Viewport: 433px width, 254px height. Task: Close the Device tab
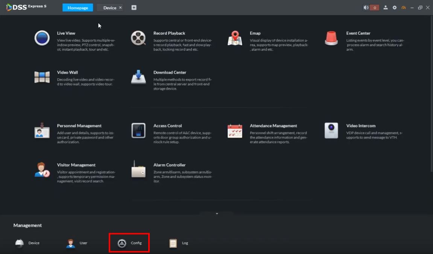click(120, 8)
